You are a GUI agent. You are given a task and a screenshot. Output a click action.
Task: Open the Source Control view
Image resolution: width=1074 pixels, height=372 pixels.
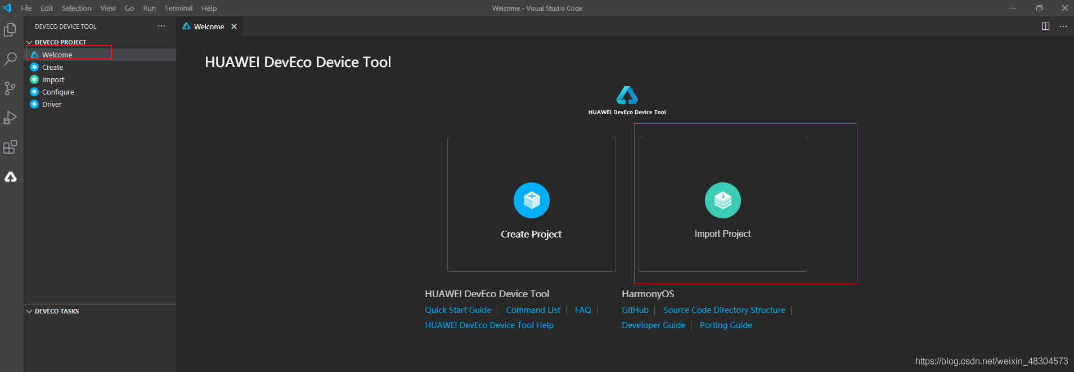coord(10,88)
